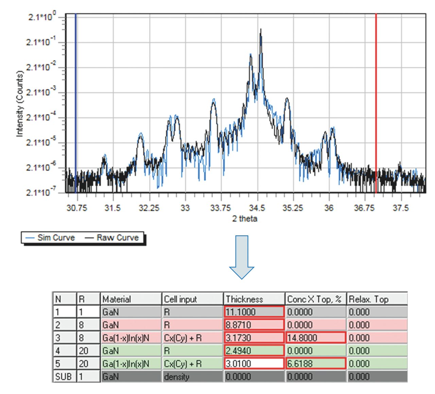Image resolution: width=435 pixels, height=394 pixels.
Task: Click the white thickness field containing 3.0100
Action: (x=254, y=363)
